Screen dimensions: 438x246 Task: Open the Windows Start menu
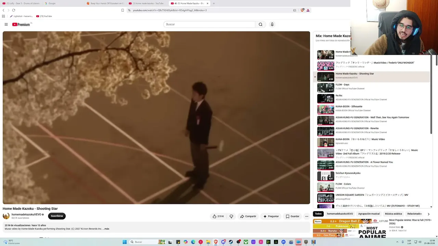(x=125, y=242)
